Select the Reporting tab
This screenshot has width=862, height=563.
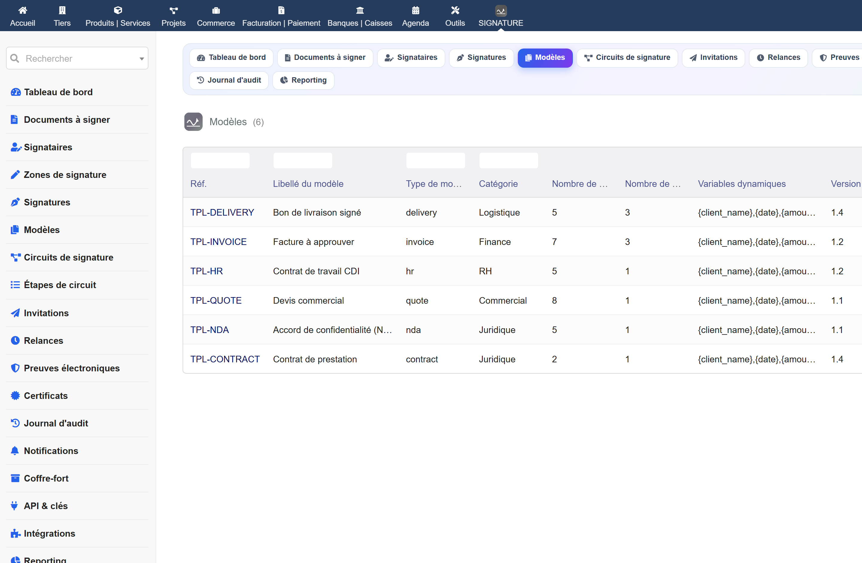[x=303, y=80]
